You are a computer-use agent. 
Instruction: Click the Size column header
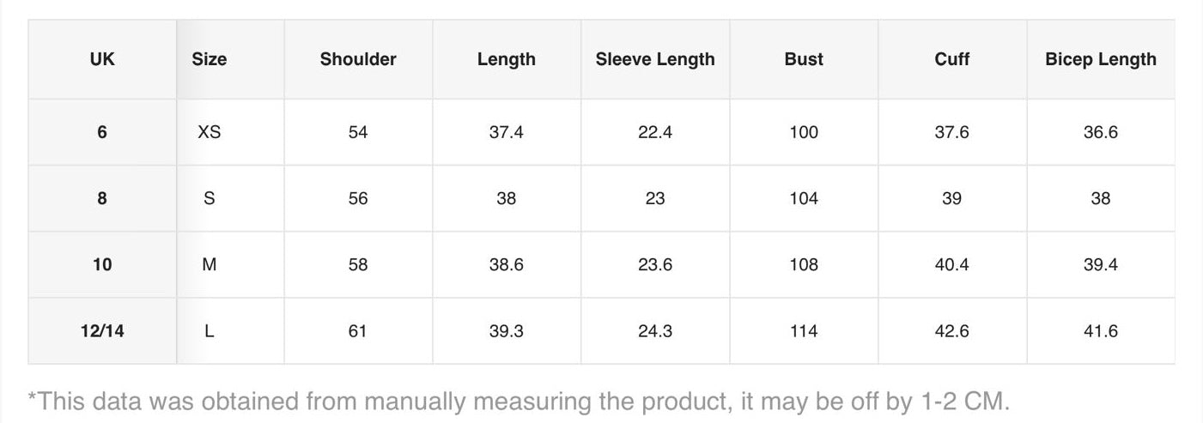[210, 59]
